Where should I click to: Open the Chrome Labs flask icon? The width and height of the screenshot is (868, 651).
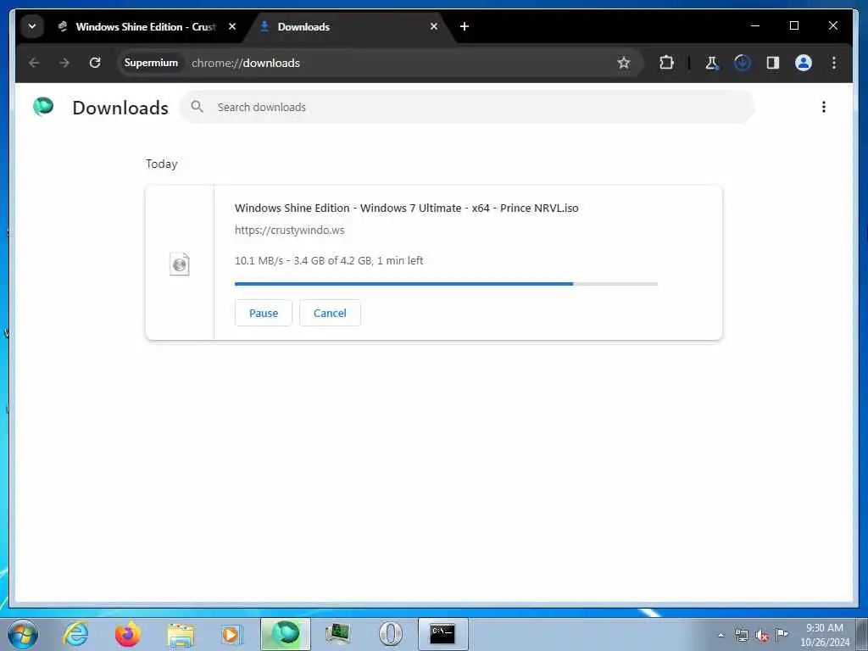[712, 63]
